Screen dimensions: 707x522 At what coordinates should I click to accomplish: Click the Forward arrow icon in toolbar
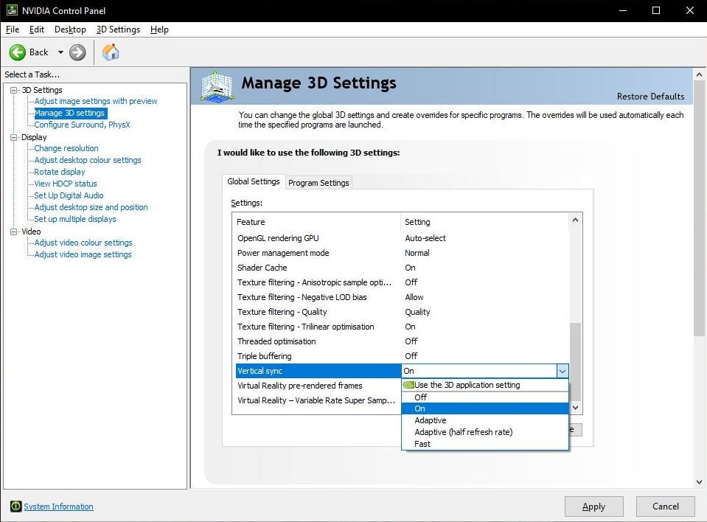point(77,52)
